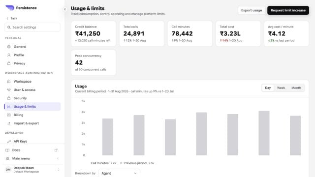Click the Import & export arrows icon
This screenshot has height=177, width=315.
pos(9,123)
